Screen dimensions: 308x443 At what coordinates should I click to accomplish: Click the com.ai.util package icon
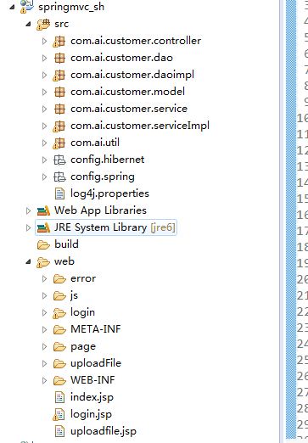coord(59,143)
